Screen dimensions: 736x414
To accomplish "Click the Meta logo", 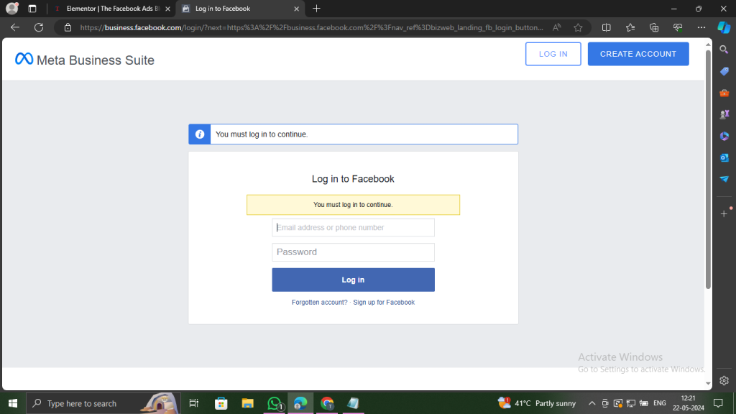I will coord(24,59).
